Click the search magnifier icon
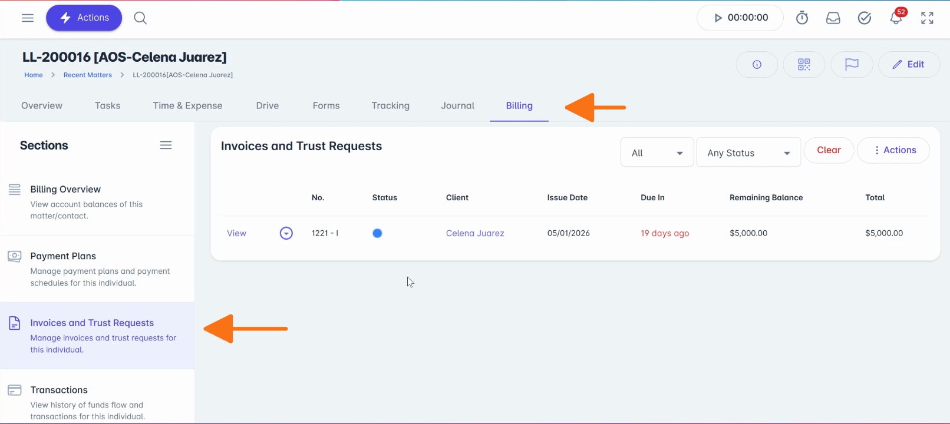 point(140,18)
